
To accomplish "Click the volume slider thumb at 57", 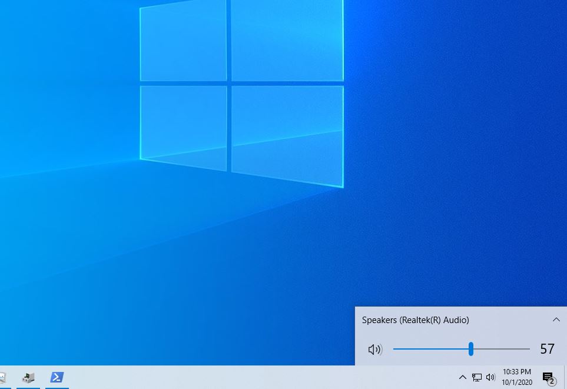I will pyautogui.click(x=471, y=349).
